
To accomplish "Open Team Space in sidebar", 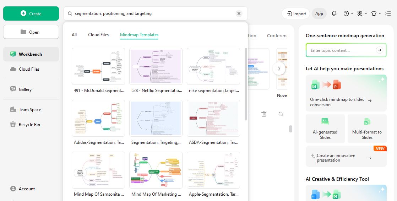I will tap(31, 110).
